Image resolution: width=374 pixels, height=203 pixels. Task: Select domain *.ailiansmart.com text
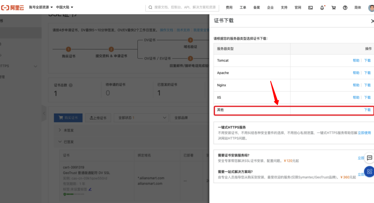[151, 178]
